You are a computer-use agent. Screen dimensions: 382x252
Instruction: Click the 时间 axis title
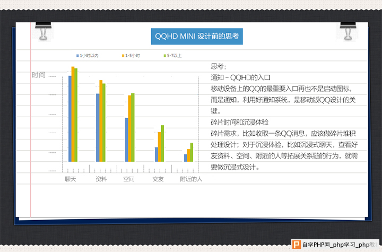tap(39, 75)
